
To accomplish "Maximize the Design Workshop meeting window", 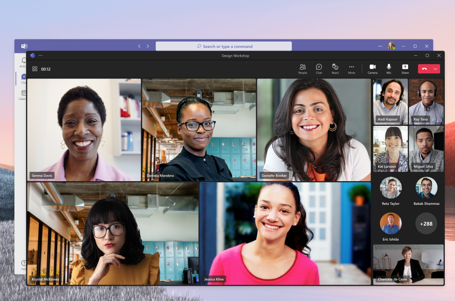I will 427,55.
